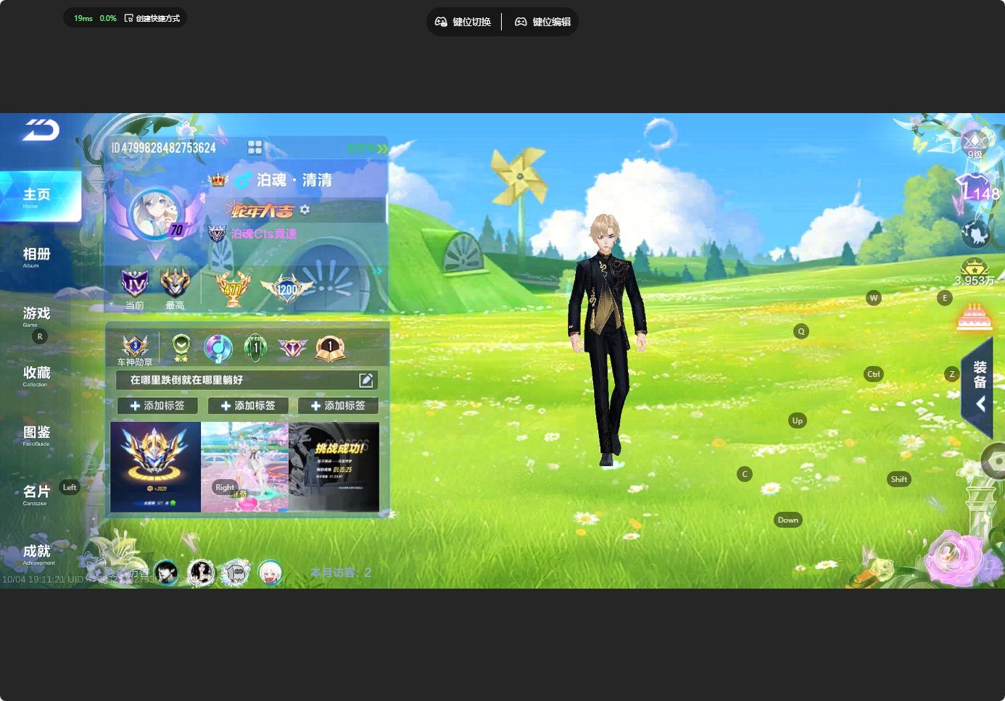The width and height of the screenshot is (1005, 701).
Task: Open title settings gear next to 蛇年大吉
Action: click(305, 210)
